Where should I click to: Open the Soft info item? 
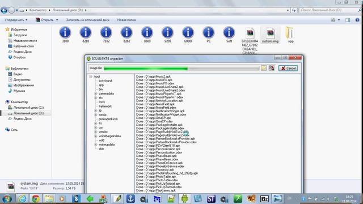[229, 35]
